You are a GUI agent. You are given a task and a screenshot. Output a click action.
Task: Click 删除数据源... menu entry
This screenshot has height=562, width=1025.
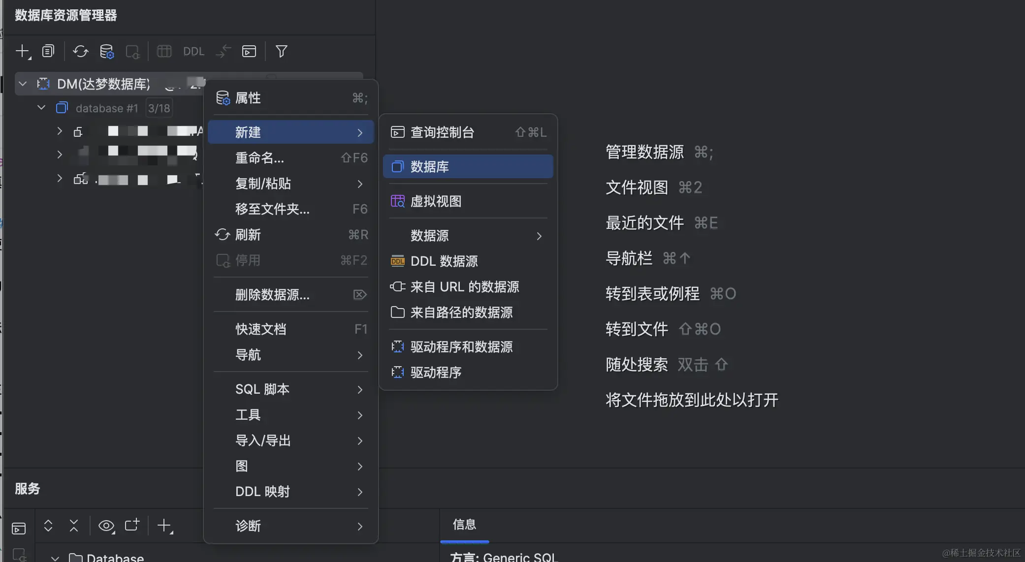291,295
